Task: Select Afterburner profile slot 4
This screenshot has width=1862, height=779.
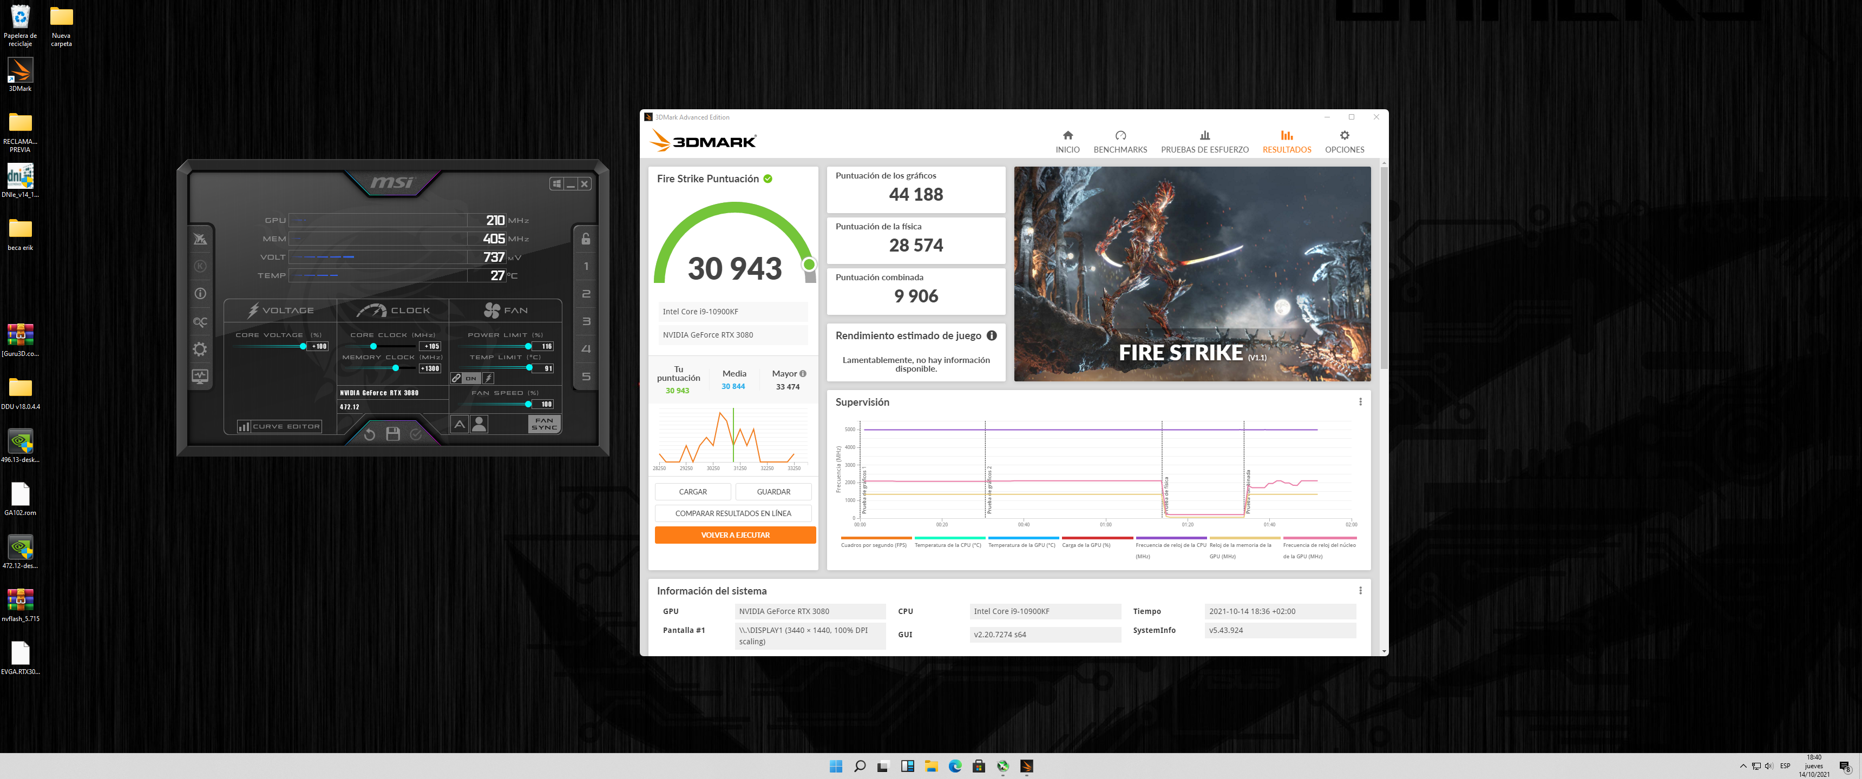Action: pyautogui.click(x=586, y=349)
